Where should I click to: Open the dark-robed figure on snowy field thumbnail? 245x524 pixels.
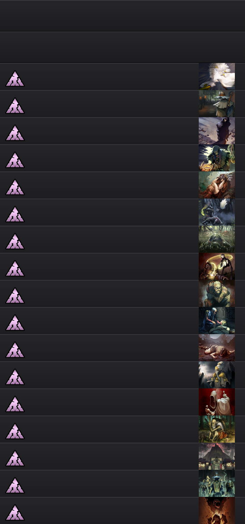[217, 131]
